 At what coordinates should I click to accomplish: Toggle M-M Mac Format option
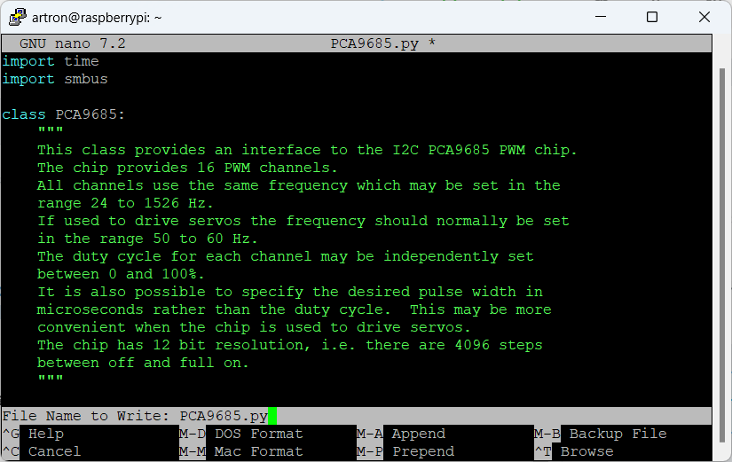tap(240, 451)
